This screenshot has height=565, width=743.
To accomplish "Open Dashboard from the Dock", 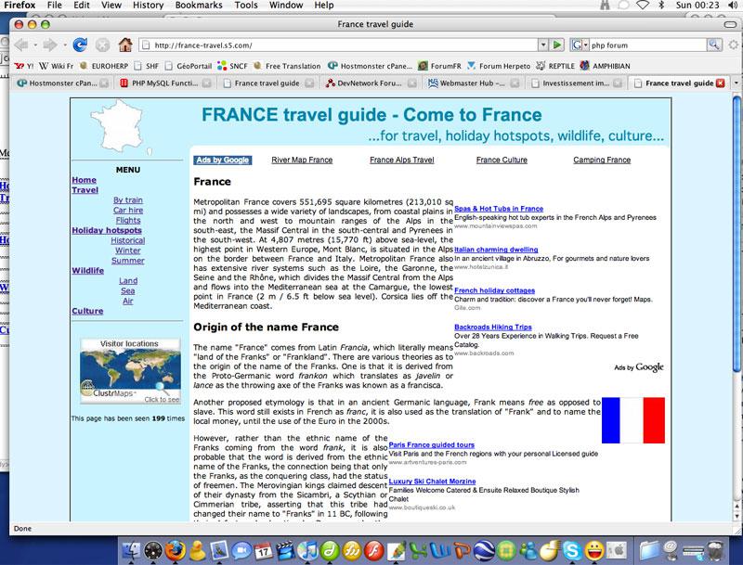I will tap(153, 551).
